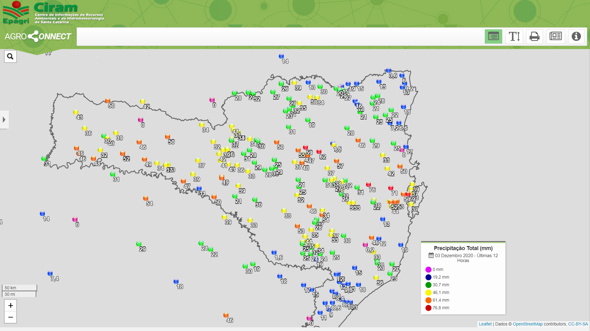The height and width of the screenshot is (331, 590).
Task: Open the text size adjustment tool
Action: 514,36
